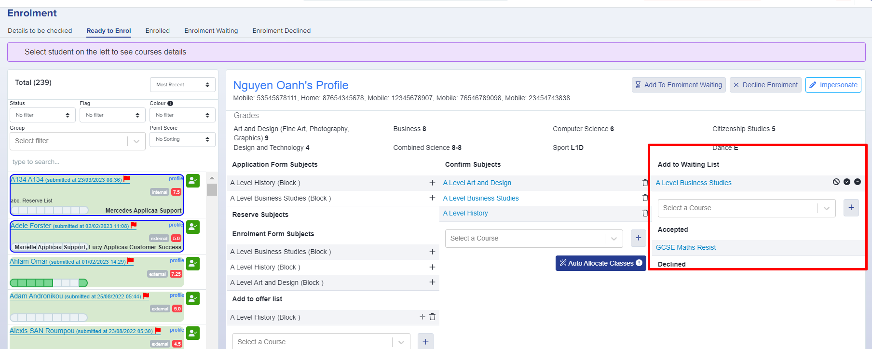Delete A Level History from Confirm Subjects
Viewport: 872px width, 349px height.
[x=645, y=213]
